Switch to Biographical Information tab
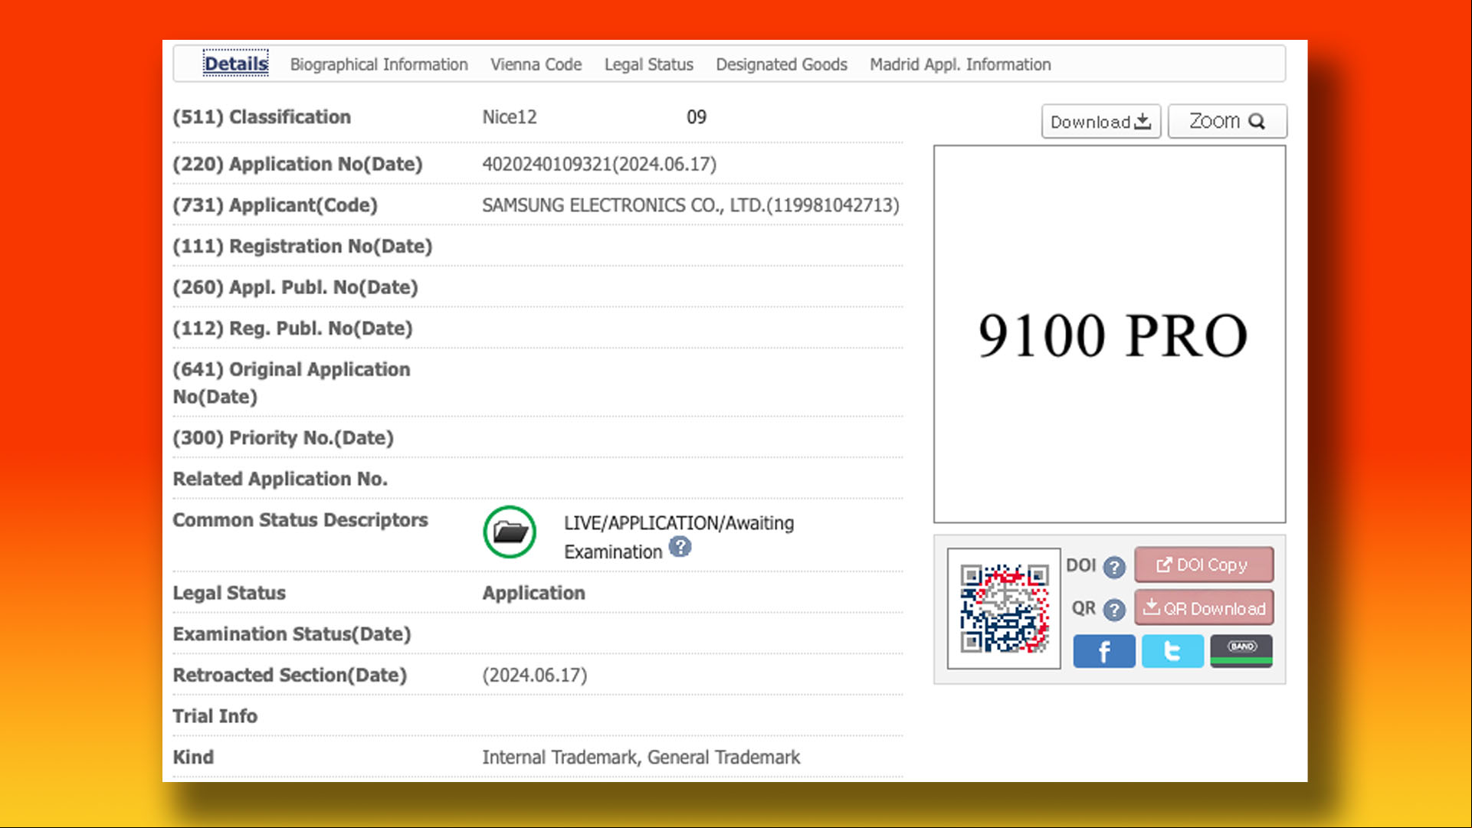The width and height of the screenshot is (1472, 828). click(x=379, y=64)
